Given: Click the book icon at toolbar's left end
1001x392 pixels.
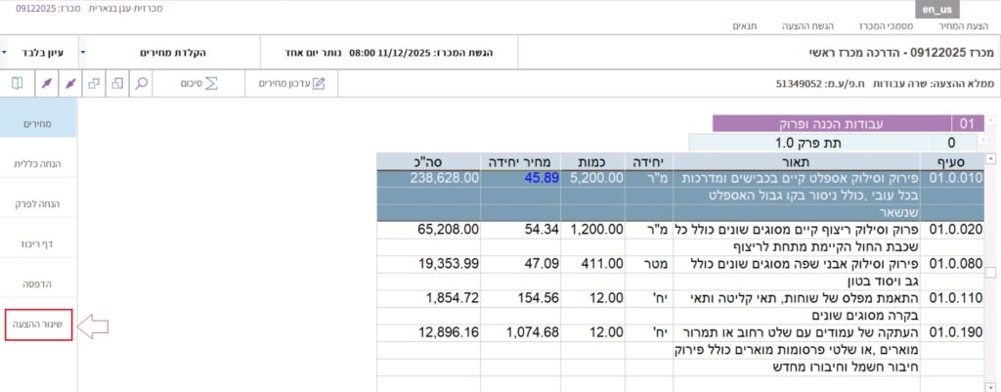Looking at the screenshot, I should [x=18, y=84].
